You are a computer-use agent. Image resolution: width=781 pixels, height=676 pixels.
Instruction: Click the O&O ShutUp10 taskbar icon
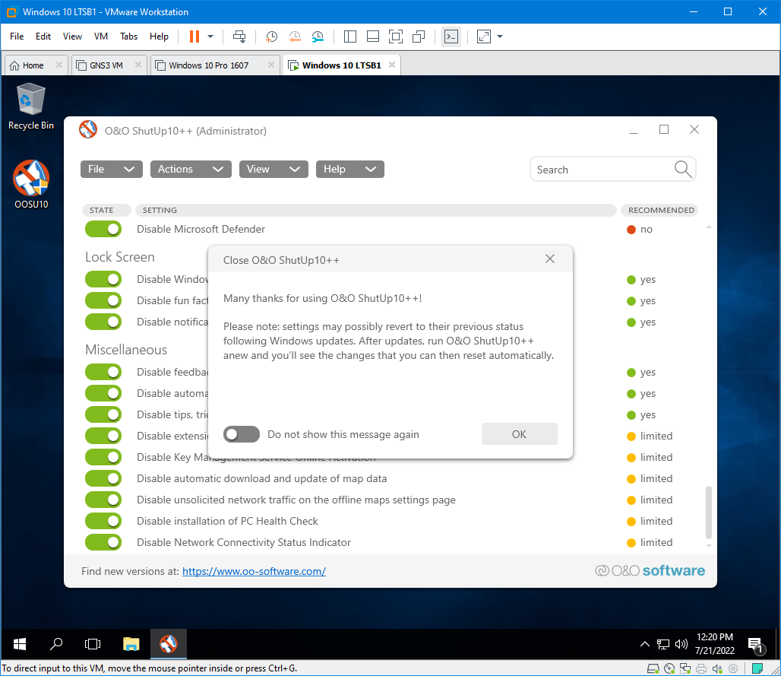(169, 644)
